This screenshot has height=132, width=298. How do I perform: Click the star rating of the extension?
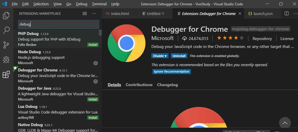[230, 38]
